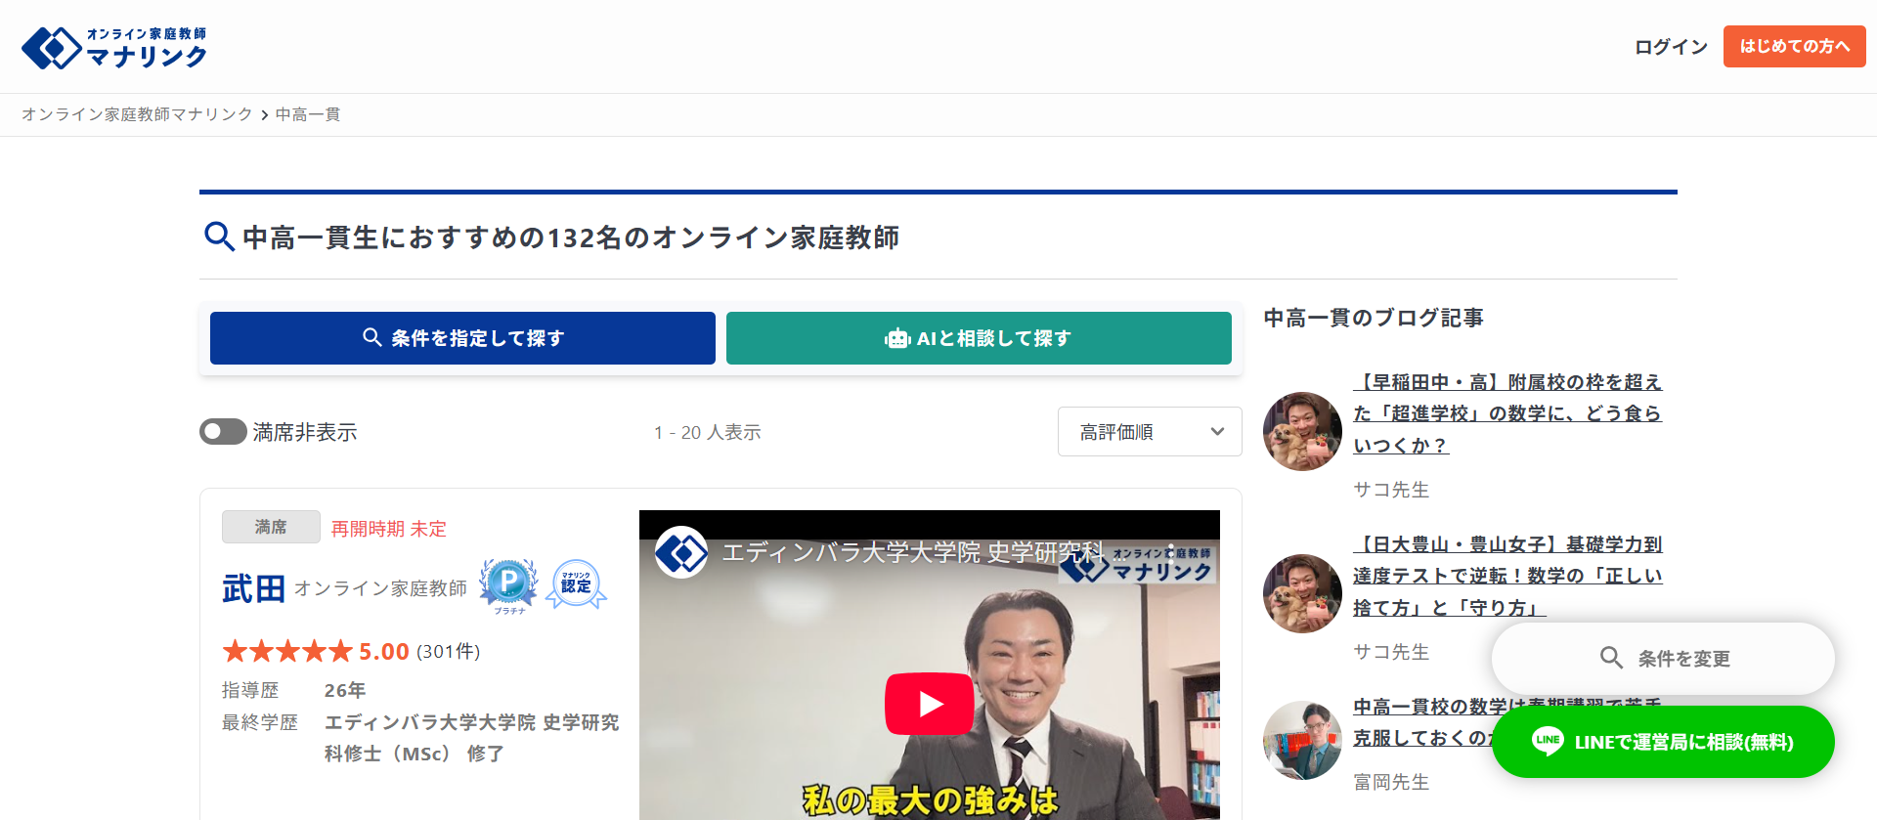The height and width of the screenshot is (820, 1877).
Task: Open the 早稲田中・高 blog article link
Action: point(1506,413)
